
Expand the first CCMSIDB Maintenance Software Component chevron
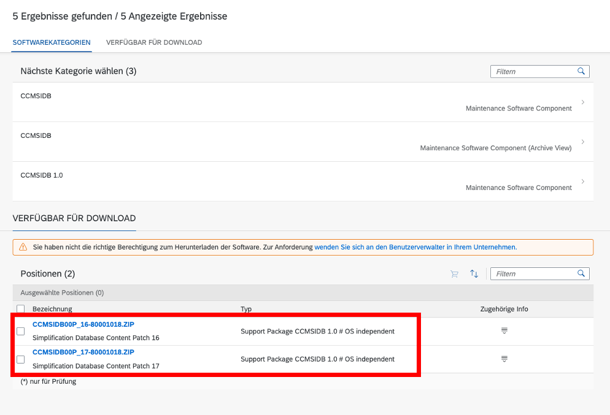(x=583, y=102)
